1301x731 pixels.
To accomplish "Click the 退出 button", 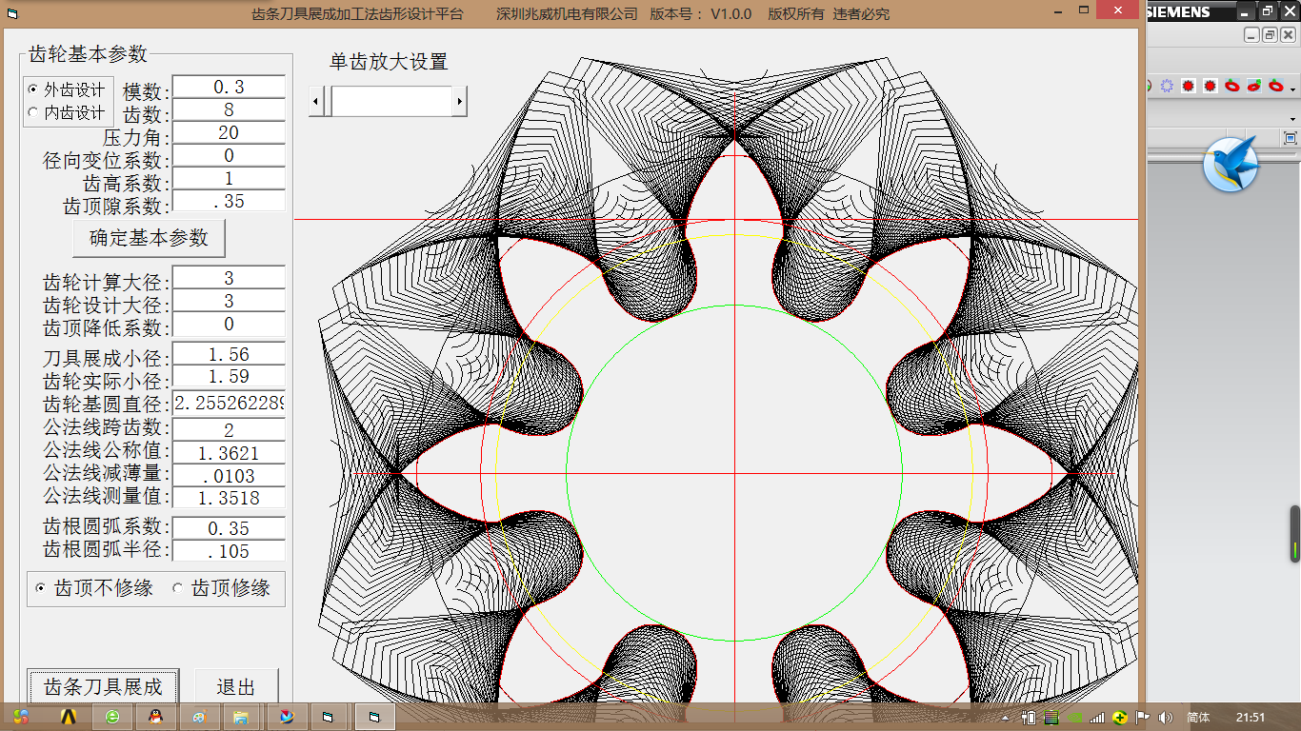I will [x=236, y=686].
